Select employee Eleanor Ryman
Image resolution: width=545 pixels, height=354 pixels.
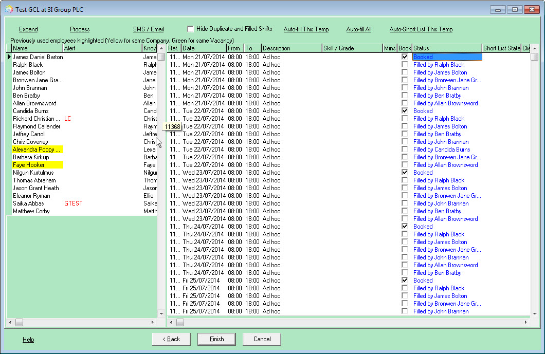point(31,196)
